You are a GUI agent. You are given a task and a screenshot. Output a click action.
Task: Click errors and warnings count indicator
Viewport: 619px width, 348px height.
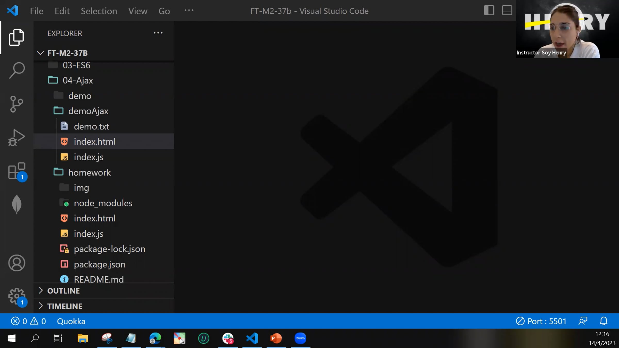pyautogui.click(x=28, y=321)
